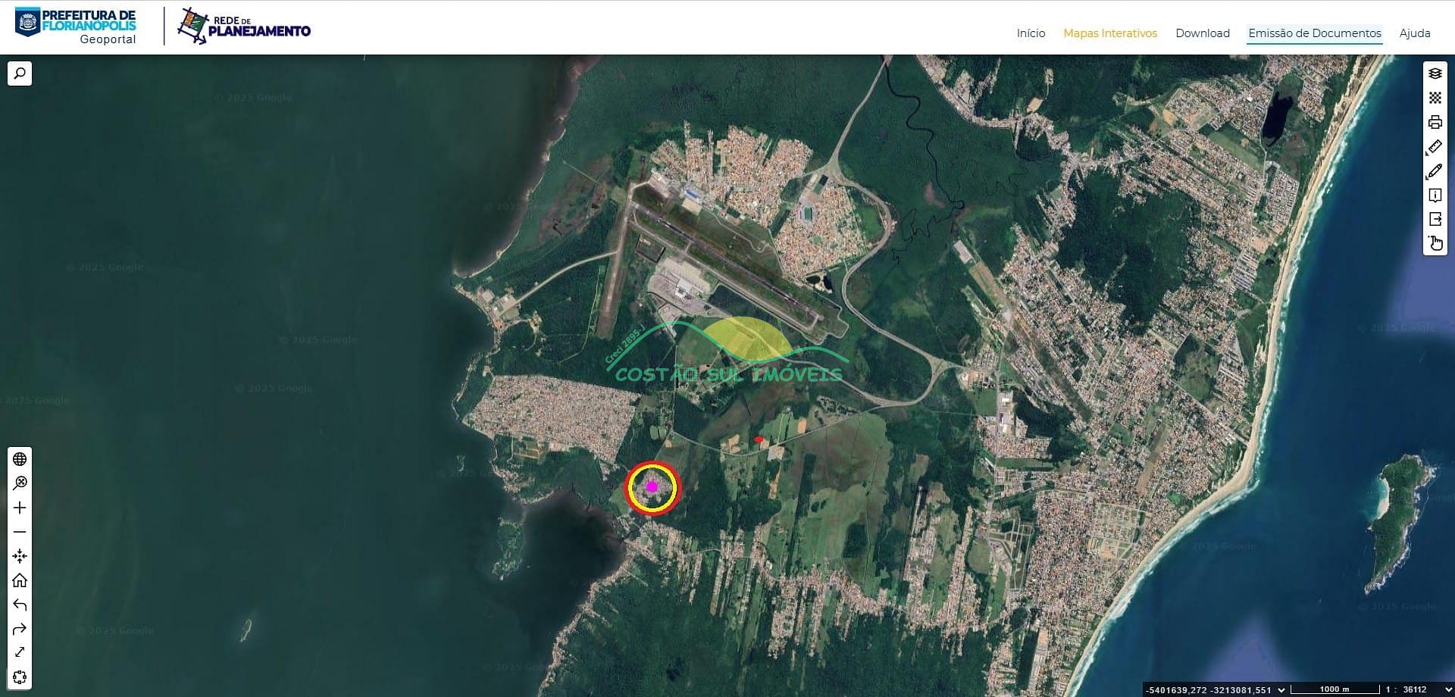Toggle the pointing-hand selection tool

click(x=1435, y=243)
